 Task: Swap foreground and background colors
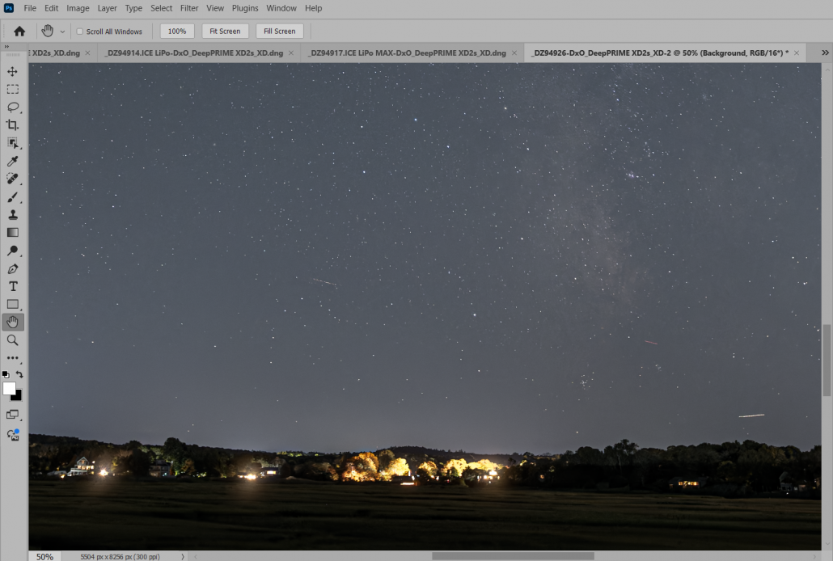coord(19,375)
